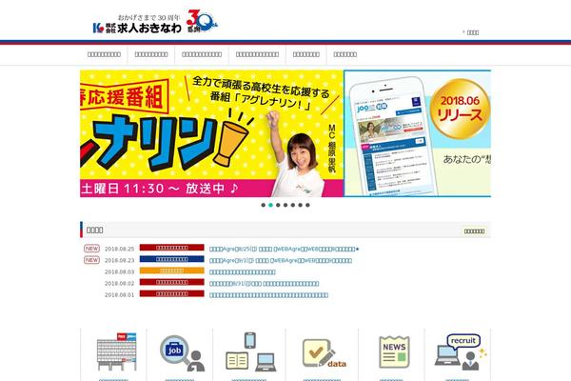Image resolution: width=571 pixels, height=381 pixels.
Task: Click orange category badge on 2018.08.03 row
Action: [172, 271]
